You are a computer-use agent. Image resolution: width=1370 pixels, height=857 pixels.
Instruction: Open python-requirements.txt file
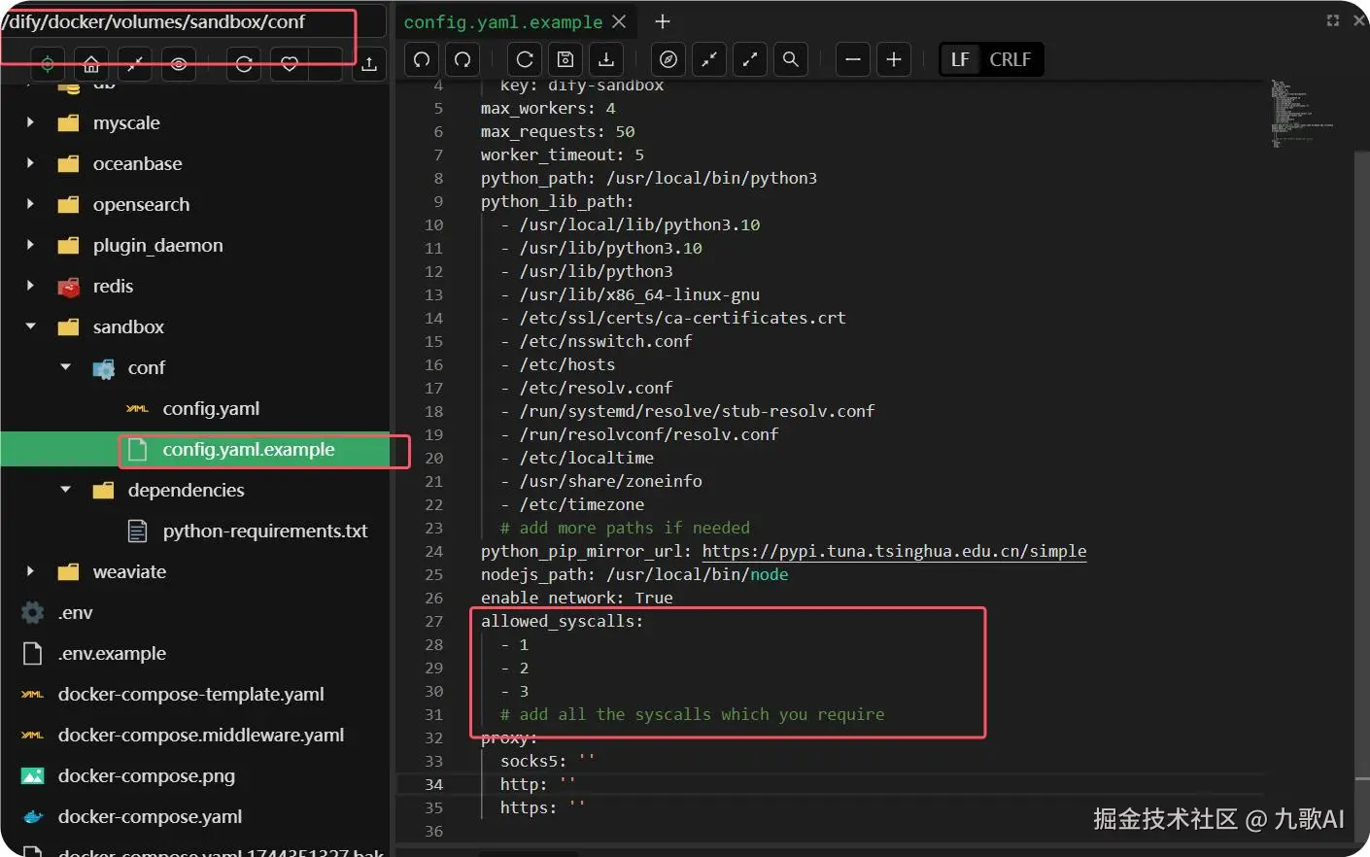click(x=265, y=531)
